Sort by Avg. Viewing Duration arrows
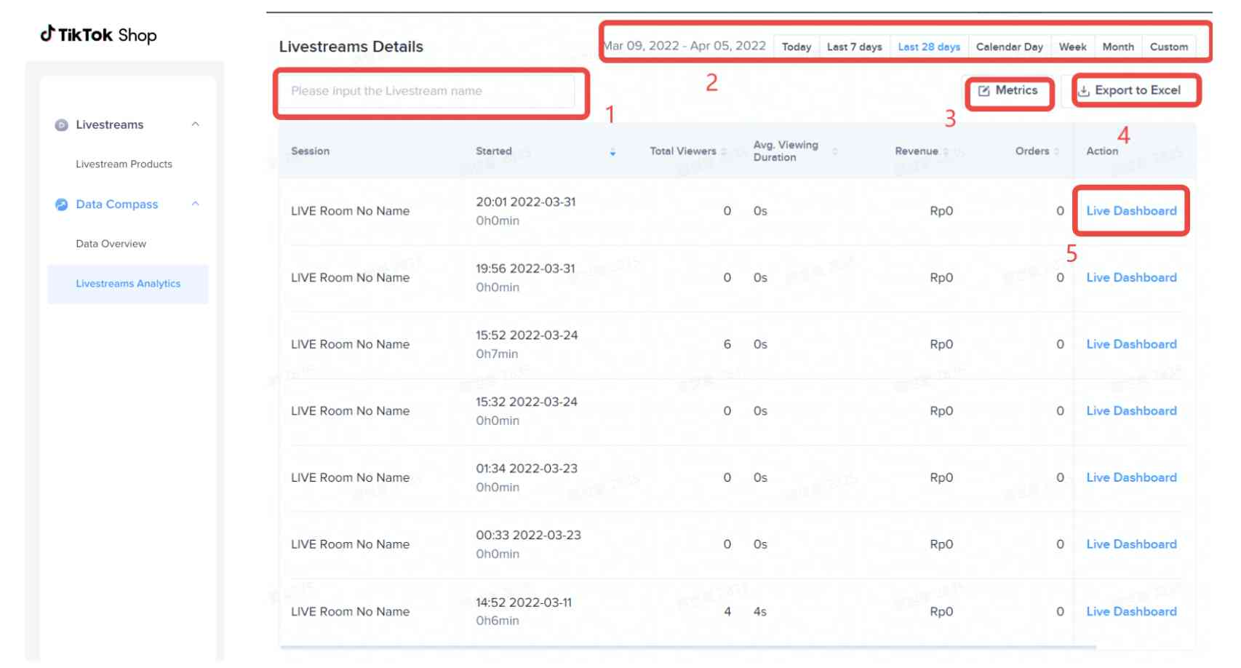The height and width of the screenshot is (668, 1241). tap(835, 151)
